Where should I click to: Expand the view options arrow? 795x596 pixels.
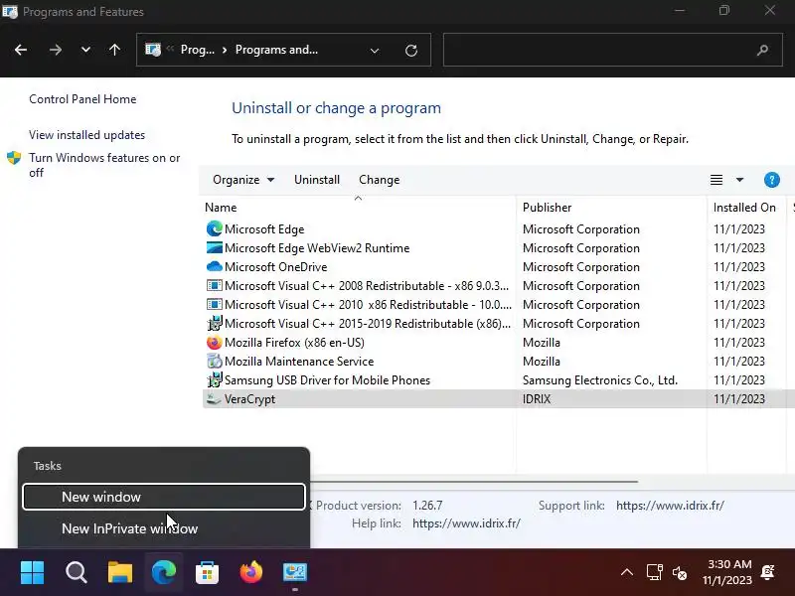[739, 180]
